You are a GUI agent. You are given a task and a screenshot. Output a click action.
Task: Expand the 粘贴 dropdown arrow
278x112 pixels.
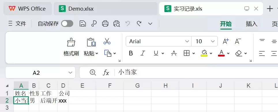[x=97, y=53]
